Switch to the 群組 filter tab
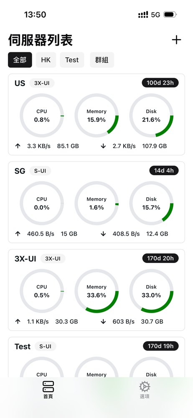This screenshot has width=193, height=418. (102, 60)
